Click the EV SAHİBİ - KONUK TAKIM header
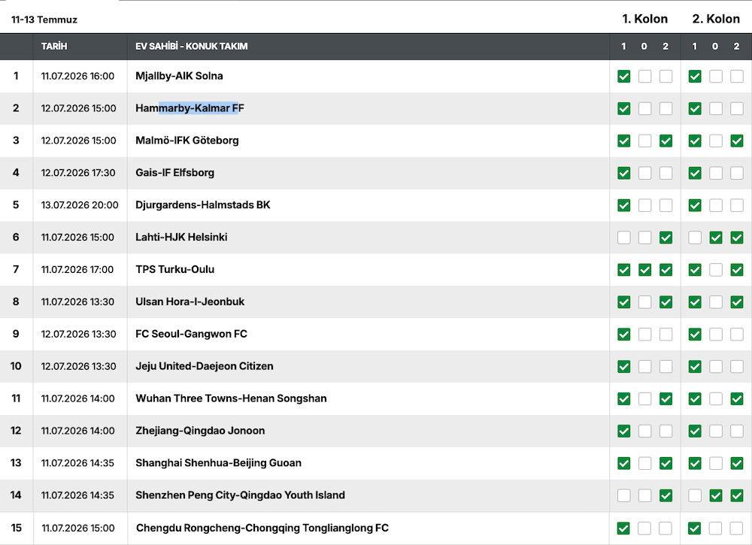752x545 pixels. click(x=191, y=47)
